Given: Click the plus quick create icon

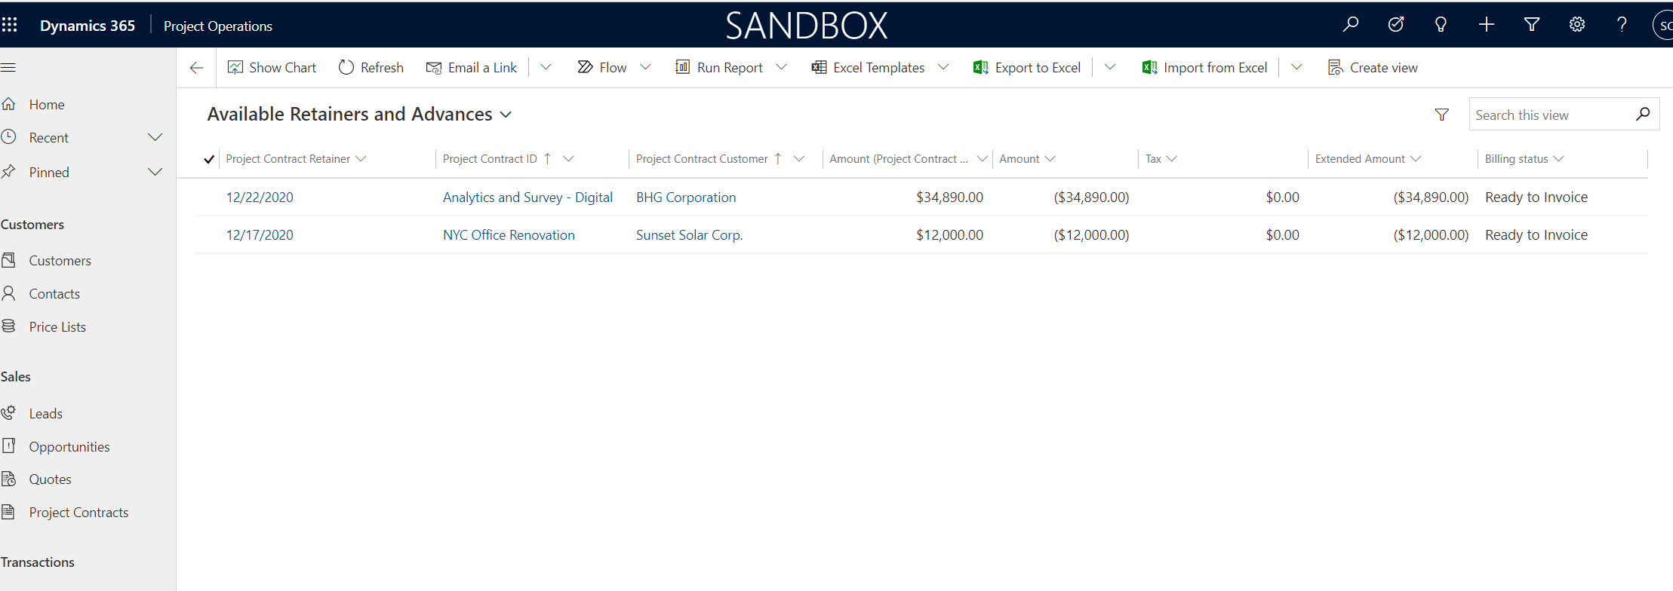Looking at the screenshot, I should pyautogui.click(x=1486, y=25).
